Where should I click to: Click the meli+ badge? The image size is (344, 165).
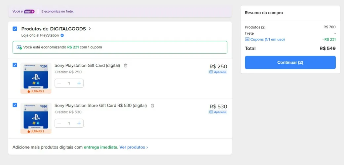click(x=29, y=12)
